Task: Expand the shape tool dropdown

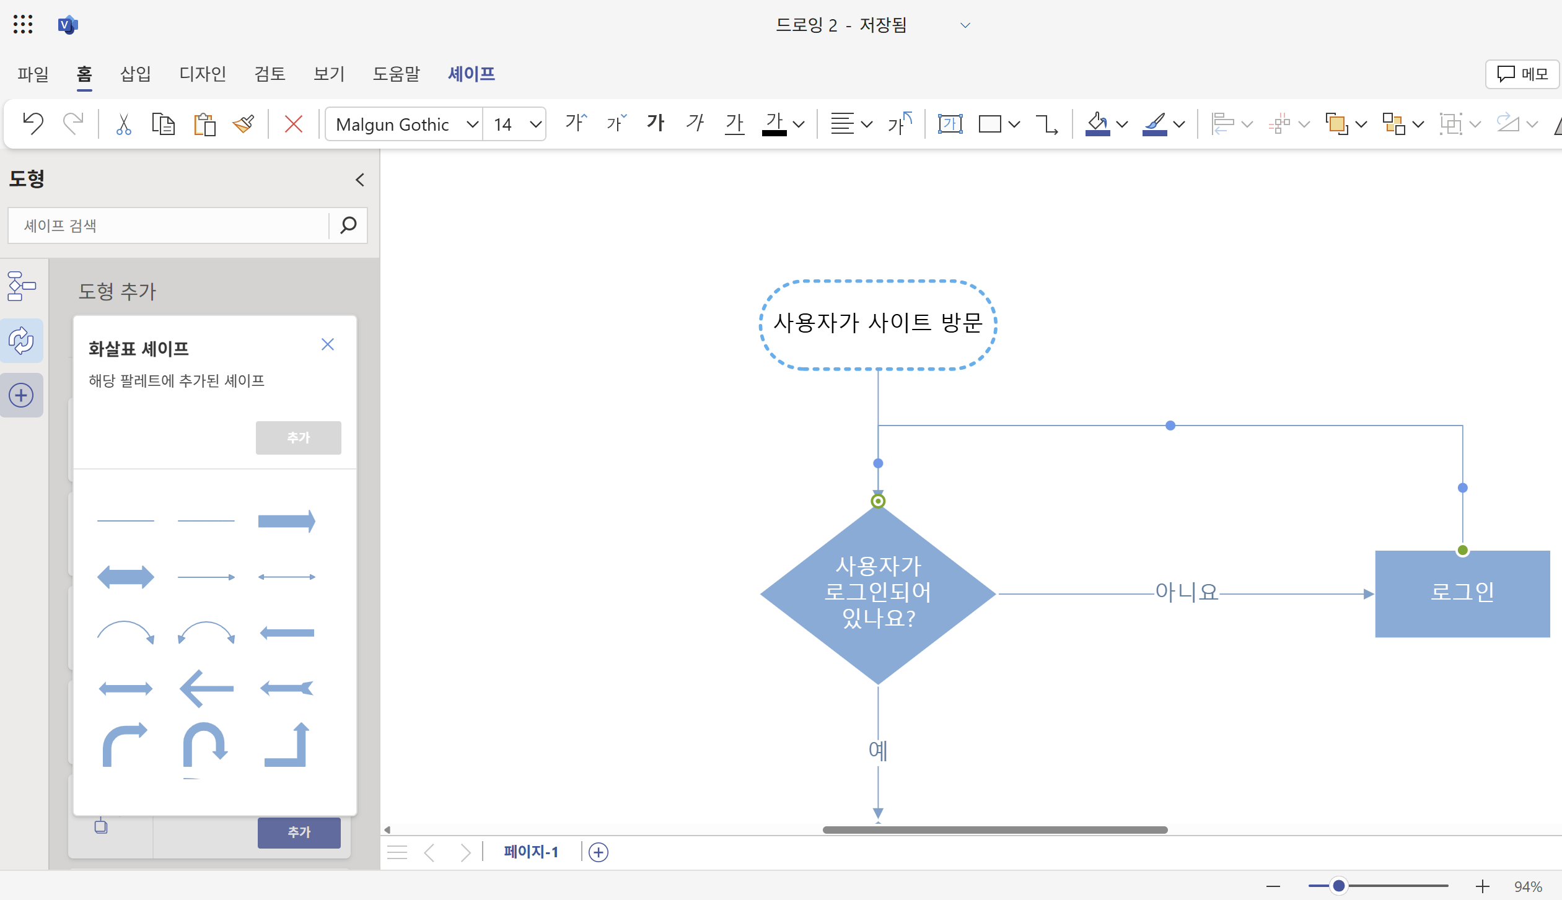Action: (x=1014, y=125)
